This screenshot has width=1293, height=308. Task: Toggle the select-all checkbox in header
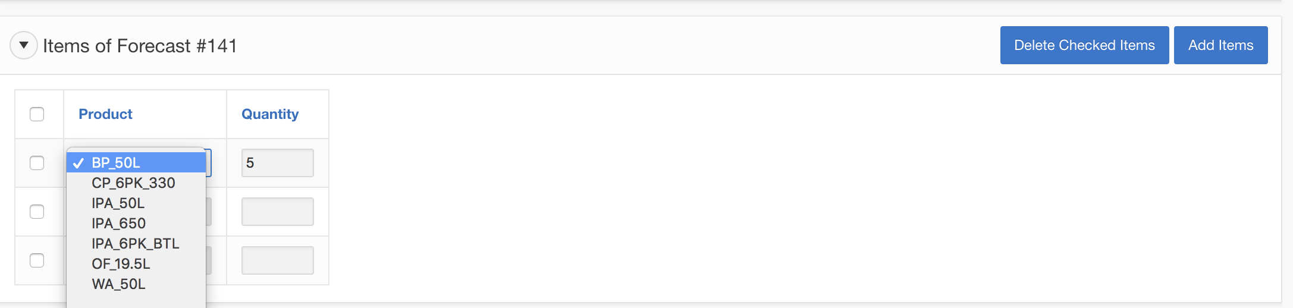37,114
